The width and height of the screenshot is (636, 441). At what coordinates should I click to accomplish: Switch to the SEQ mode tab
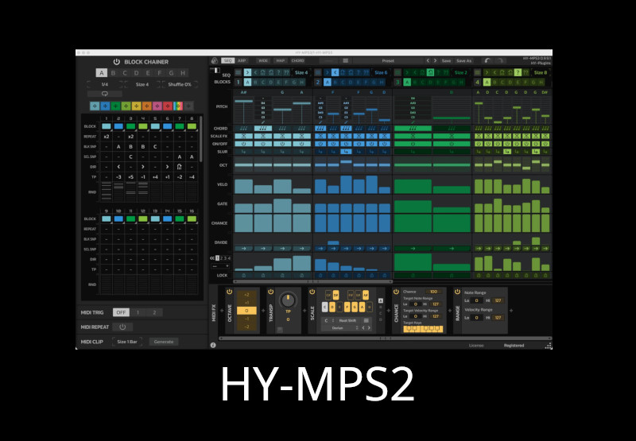[x=227, y=61]
